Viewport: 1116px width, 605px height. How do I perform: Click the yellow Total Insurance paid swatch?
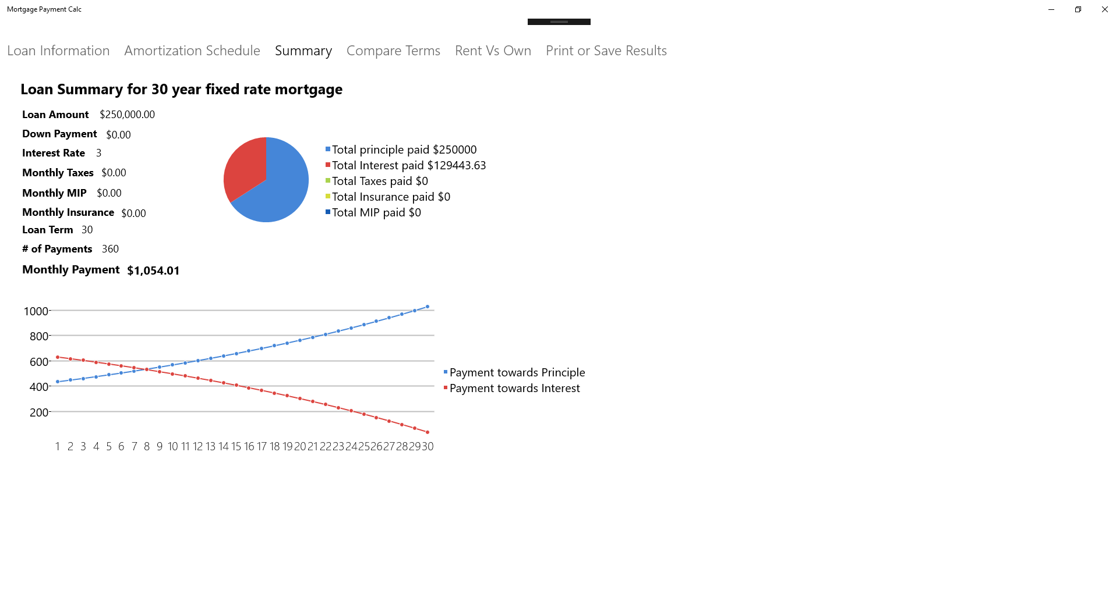[x=328, y=197]
